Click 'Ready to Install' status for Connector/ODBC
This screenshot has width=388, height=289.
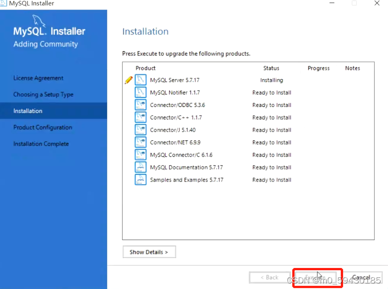click(x=272, y=105)
